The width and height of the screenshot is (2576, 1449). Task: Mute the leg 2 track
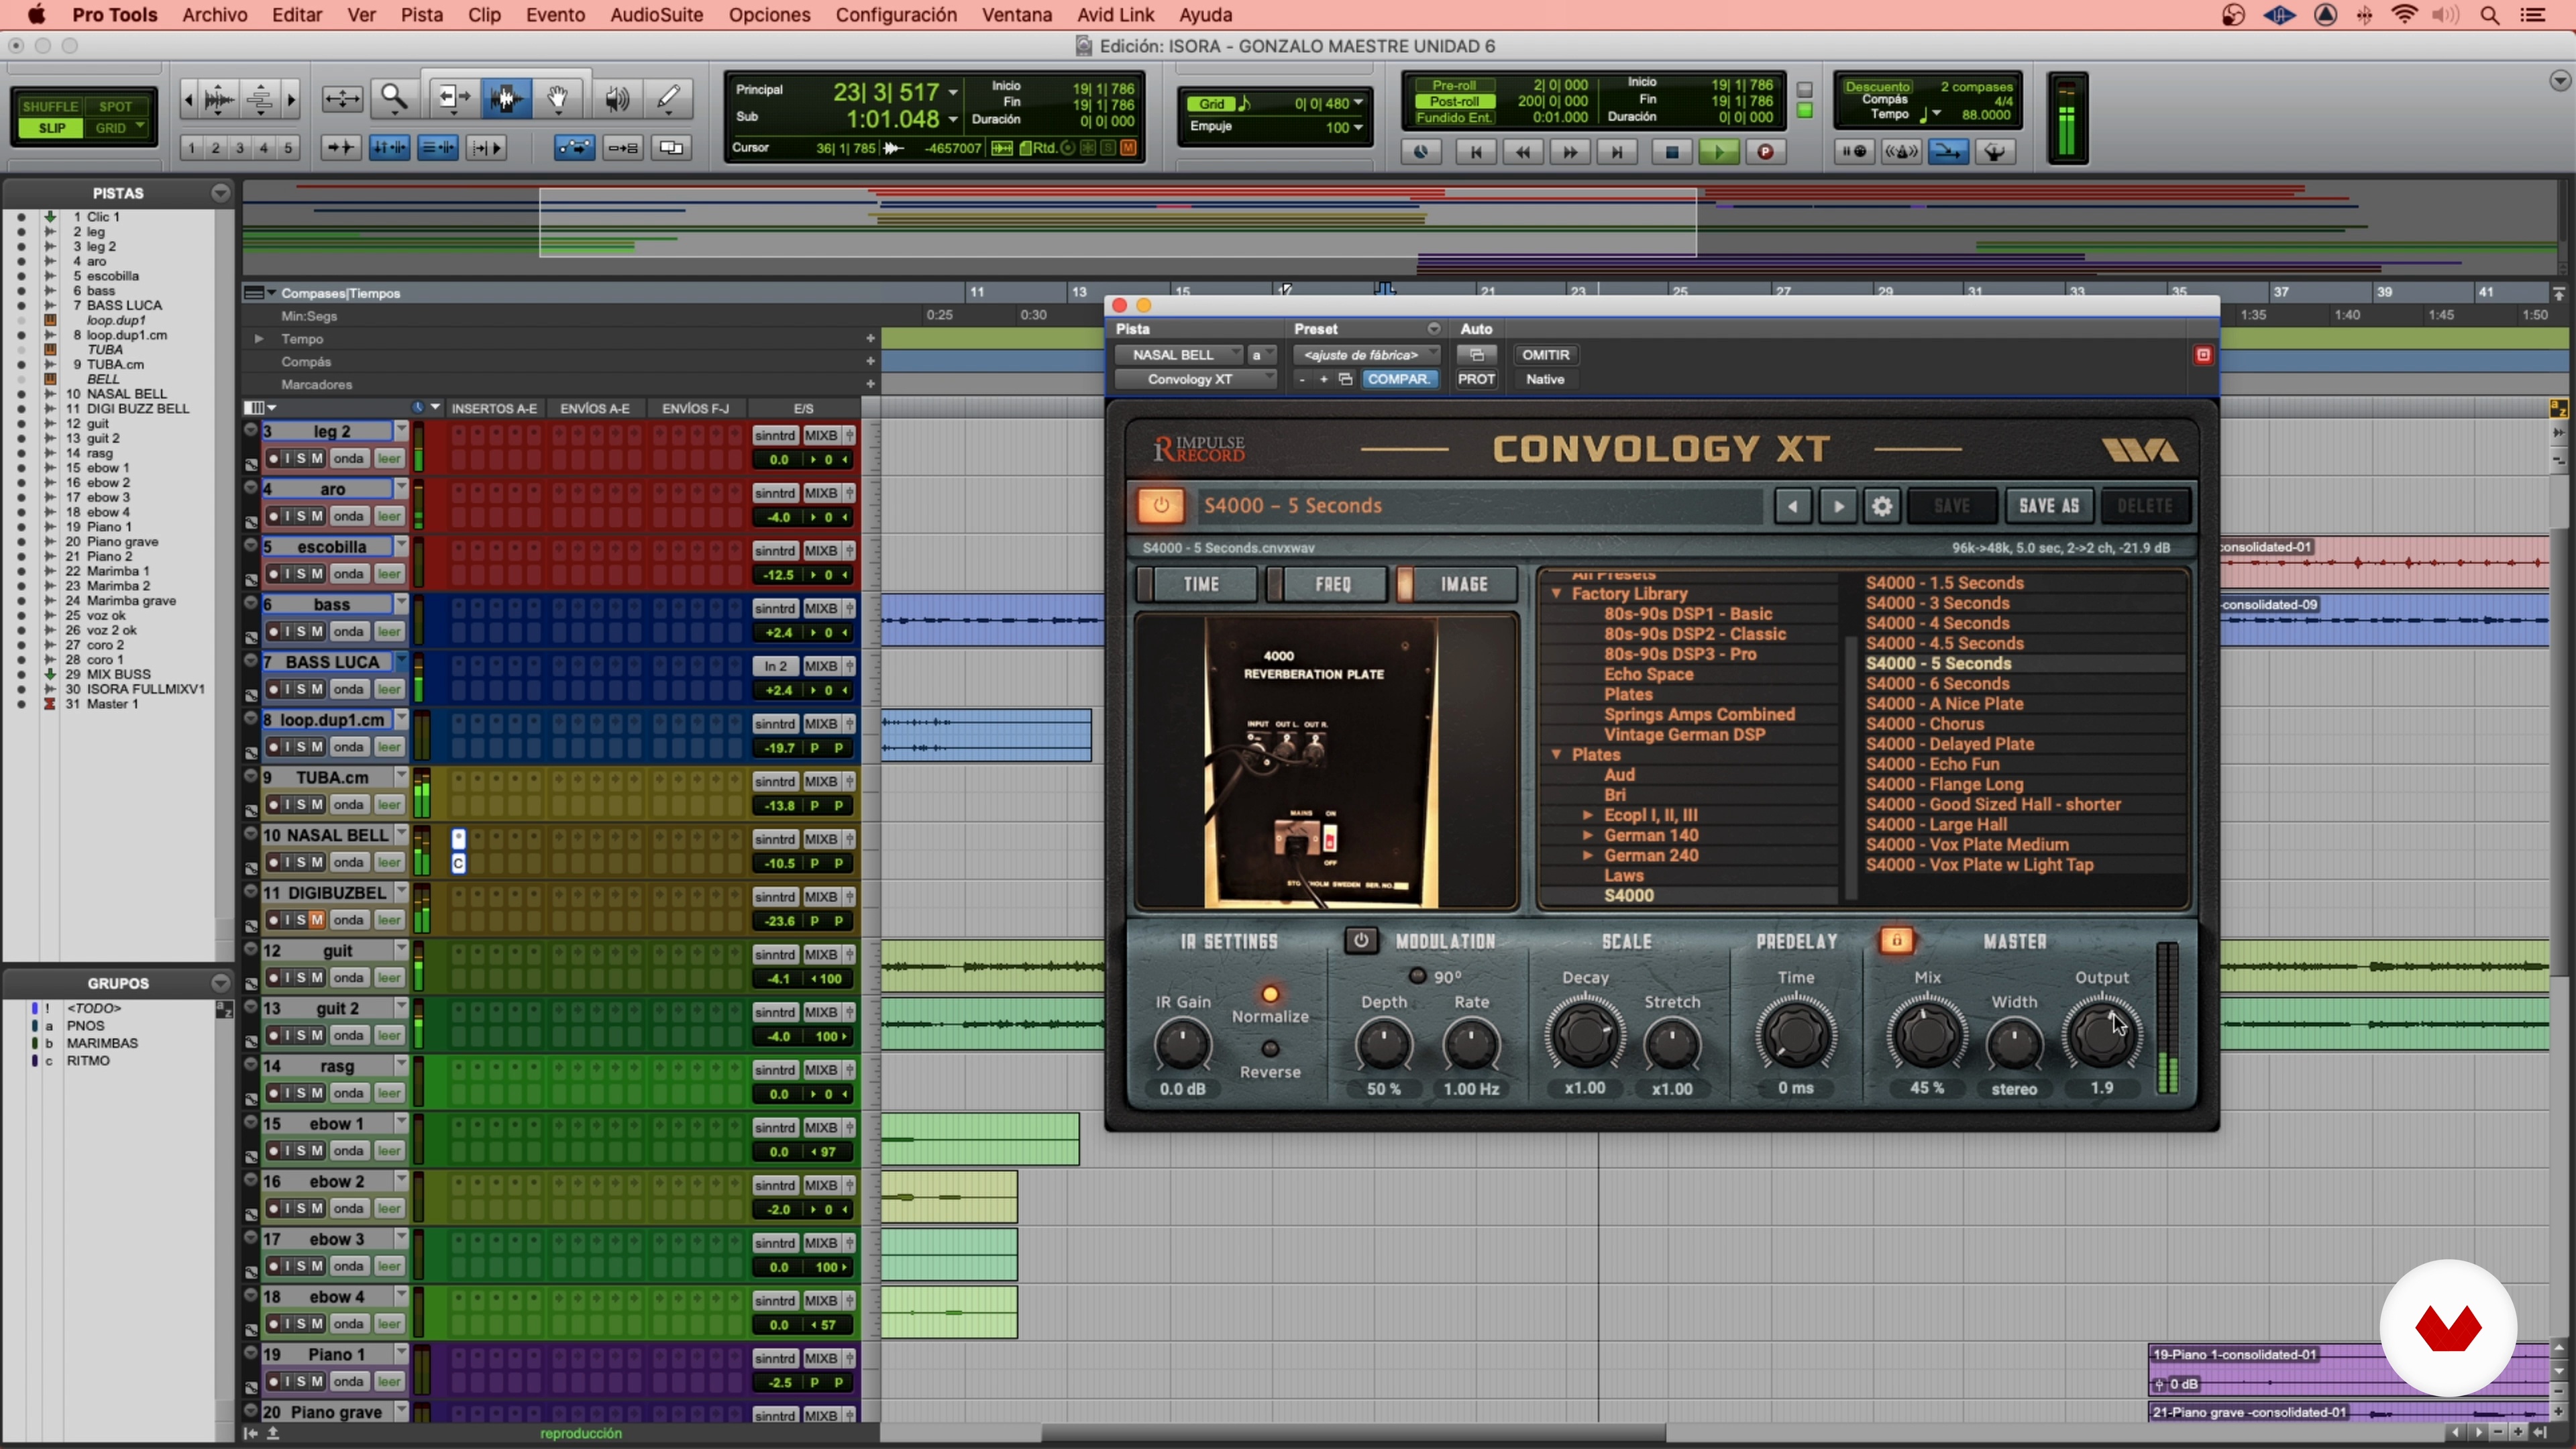(317, 459)
